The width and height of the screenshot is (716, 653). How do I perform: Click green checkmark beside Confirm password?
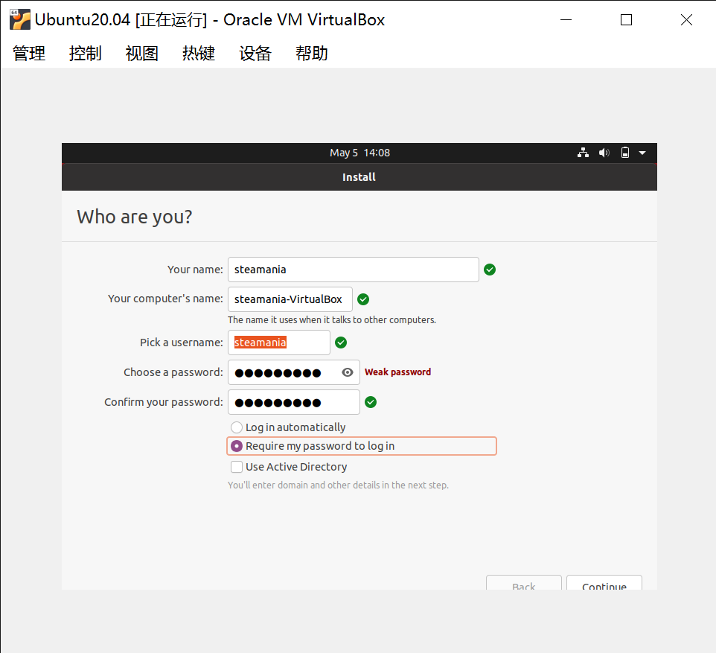[x=371, y=402]
